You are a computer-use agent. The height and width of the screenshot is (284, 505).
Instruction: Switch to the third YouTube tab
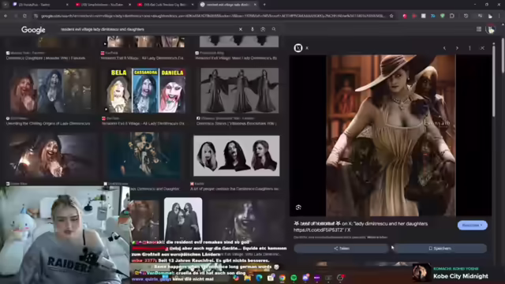point(166,5)
